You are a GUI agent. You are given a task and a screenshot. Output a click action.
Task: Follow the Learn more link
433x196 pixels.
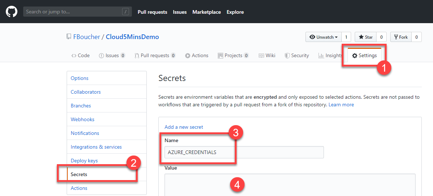click(341, 105)
